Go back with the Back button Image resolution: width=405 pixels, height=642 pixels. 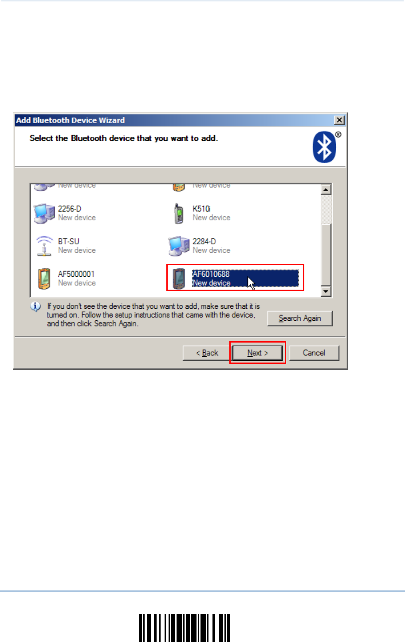[207, 353]
